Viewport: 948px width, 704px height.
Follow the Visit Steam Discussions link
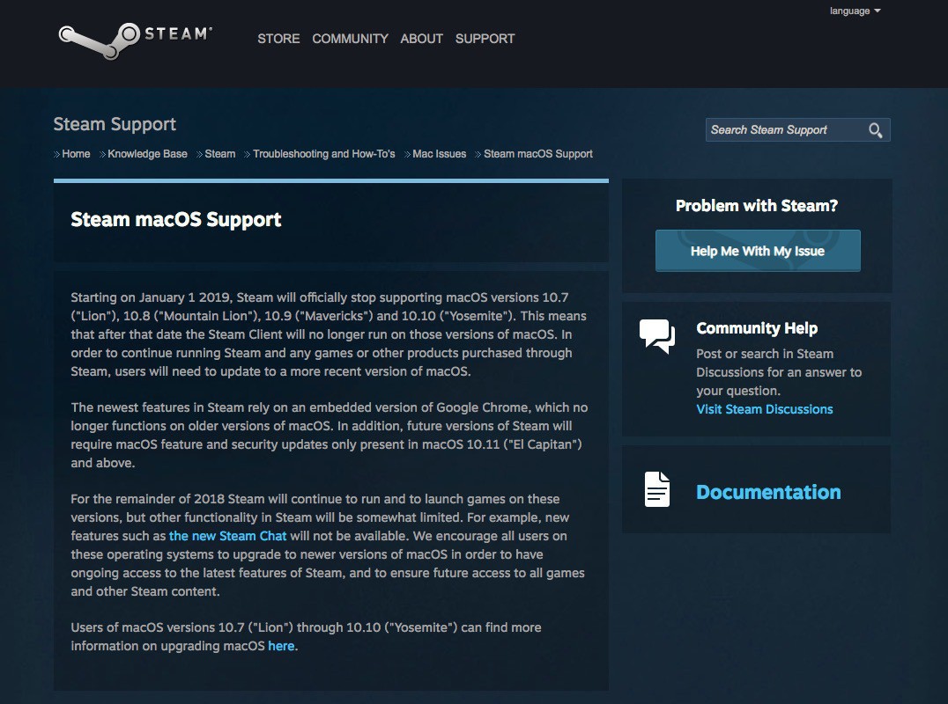(x=764, y=409)
